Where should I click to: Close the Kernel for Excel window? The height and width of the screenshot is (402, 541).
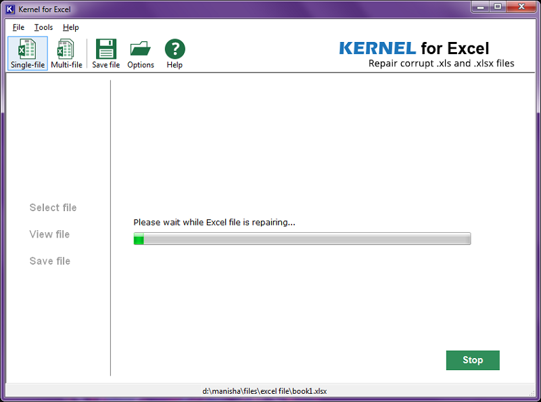[x=521, y=7]
